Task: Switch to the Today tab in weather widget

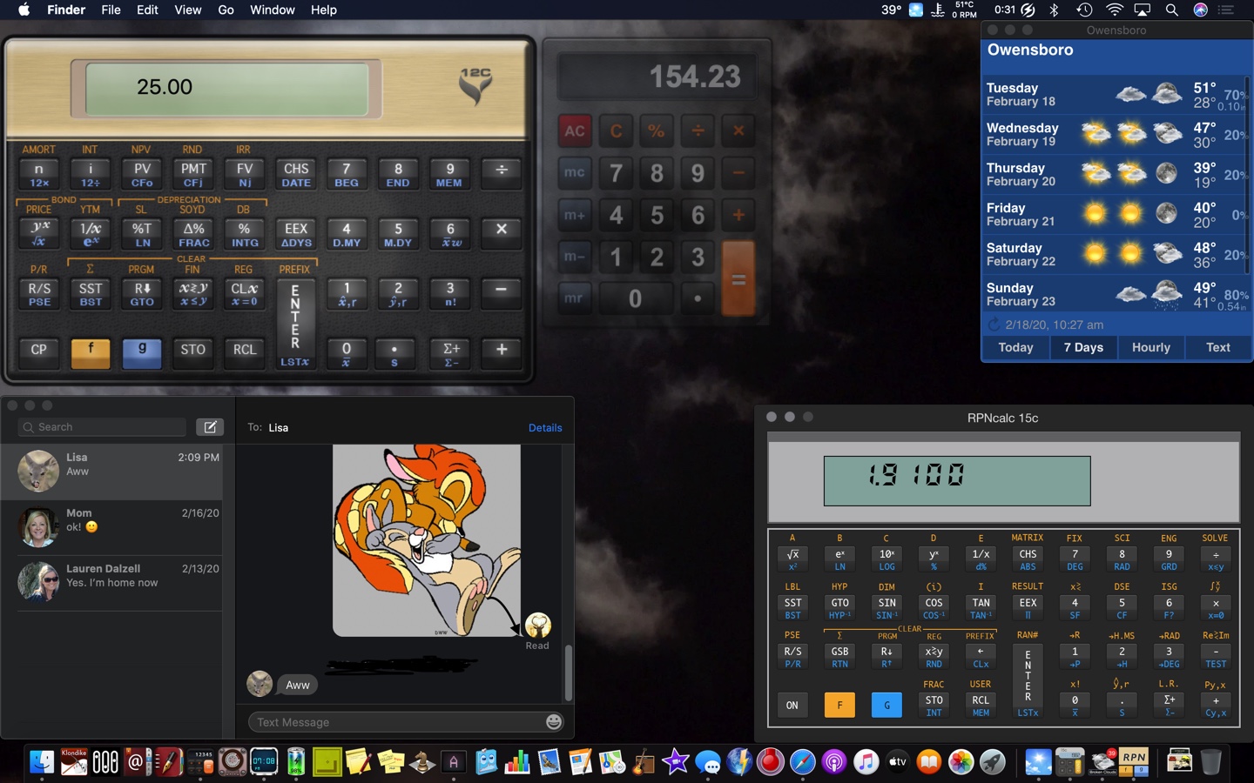Action: [x=1015, y=347]
